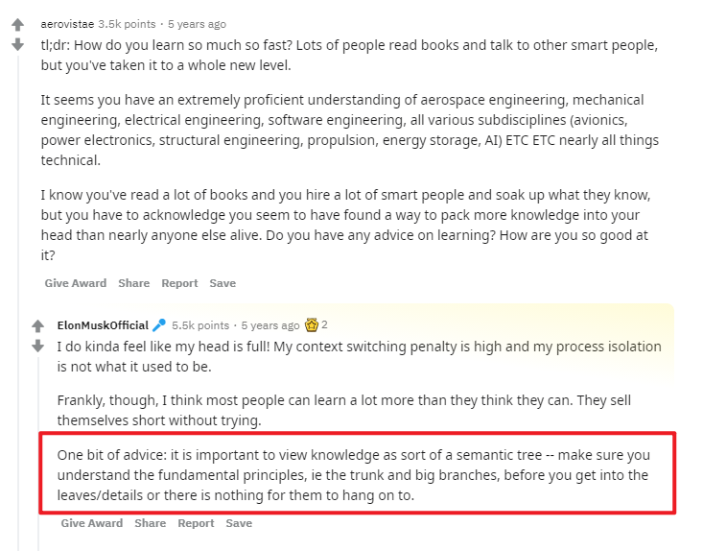Save aerovistae's comment

point(223,283)
